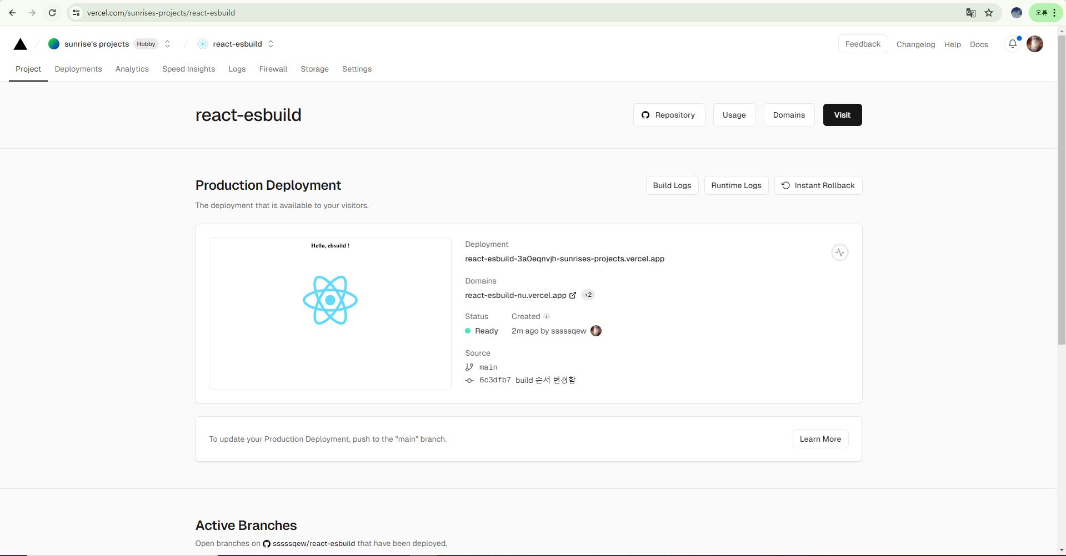
Task: Open deployment activity pulse icon
Action: 839,252
